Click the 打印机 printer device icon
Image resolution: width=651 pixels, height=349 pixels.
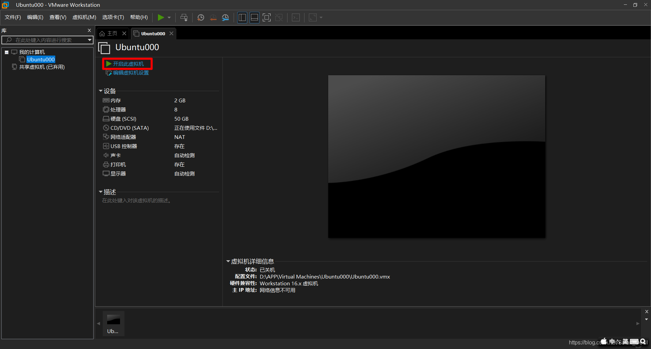106,164
